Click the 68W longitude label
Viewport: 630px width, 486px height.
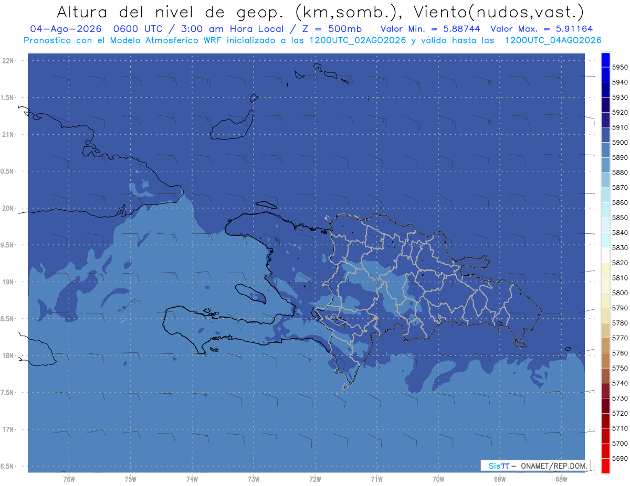[561, 479]
